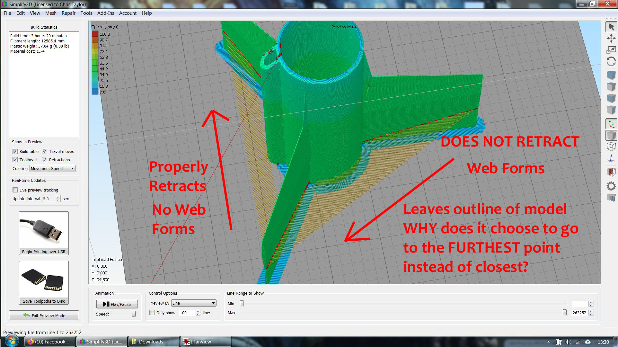
Task: Click the Max line range slider handle
Action: (x=565, y=312)
